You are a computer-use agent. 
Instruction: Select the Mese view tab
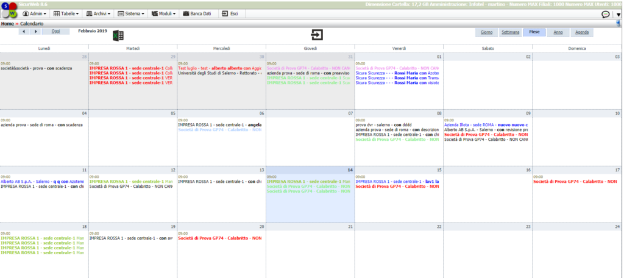[x=534, y=32]
